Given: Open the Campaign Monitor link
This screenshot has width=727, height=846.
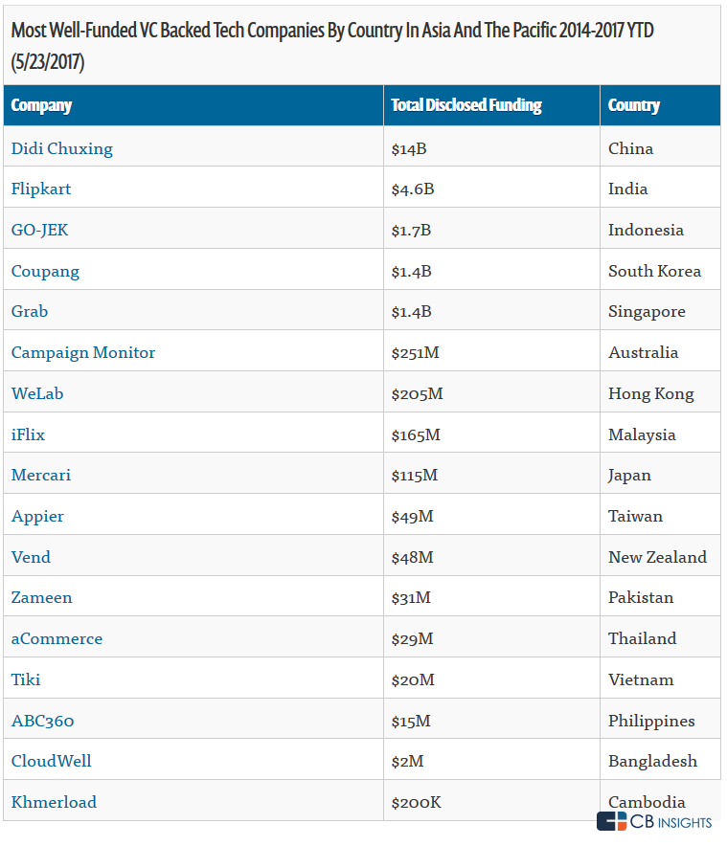Looking at the screenshot, I should [x=83, y=353].
